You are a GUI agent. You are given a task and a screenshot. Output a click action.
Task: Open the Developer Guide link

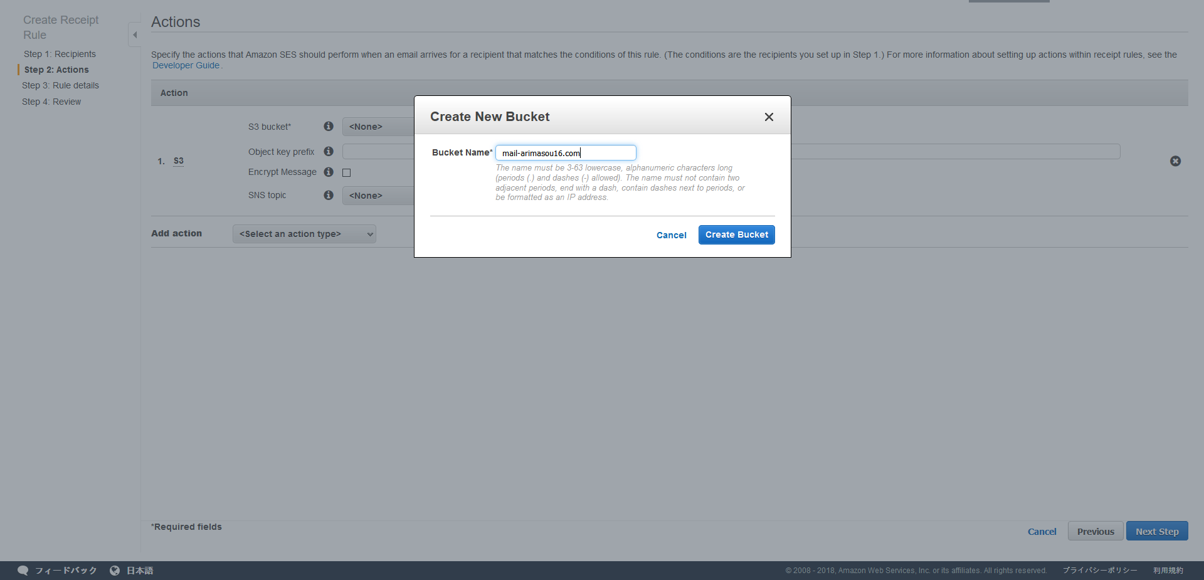click(186, 65)
